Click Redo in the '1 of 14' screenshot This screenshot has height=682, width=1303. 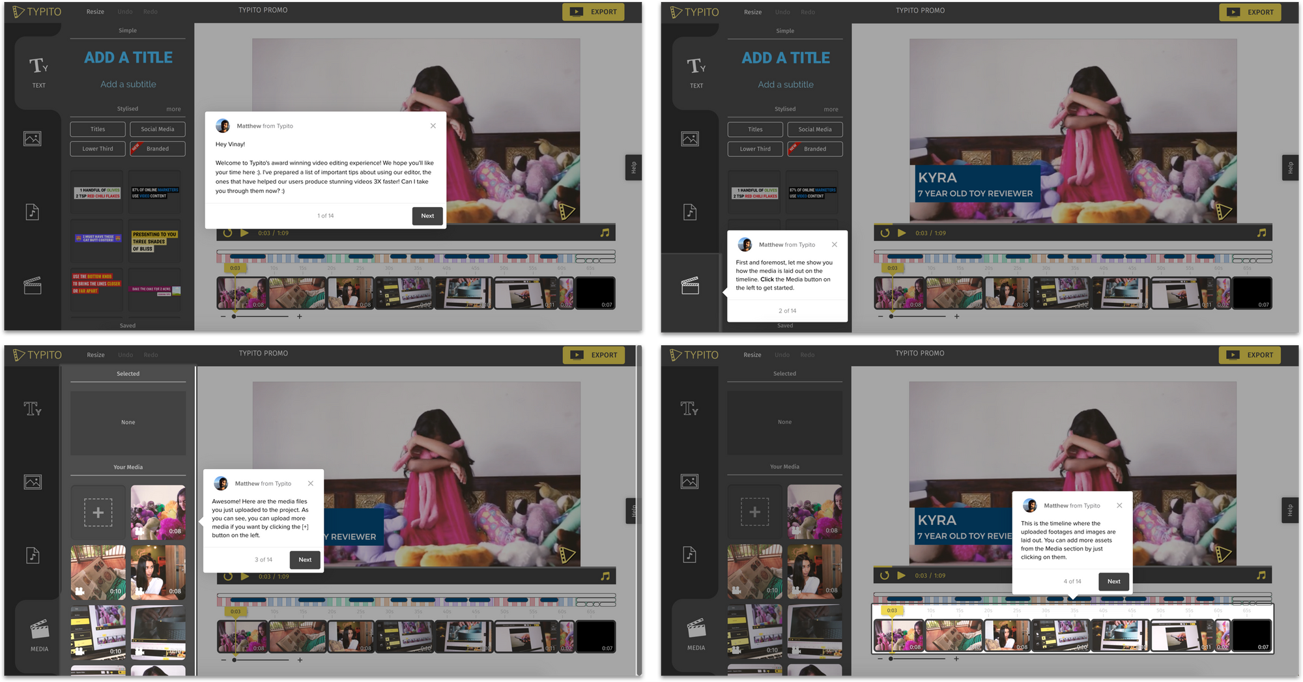[150, 12]
